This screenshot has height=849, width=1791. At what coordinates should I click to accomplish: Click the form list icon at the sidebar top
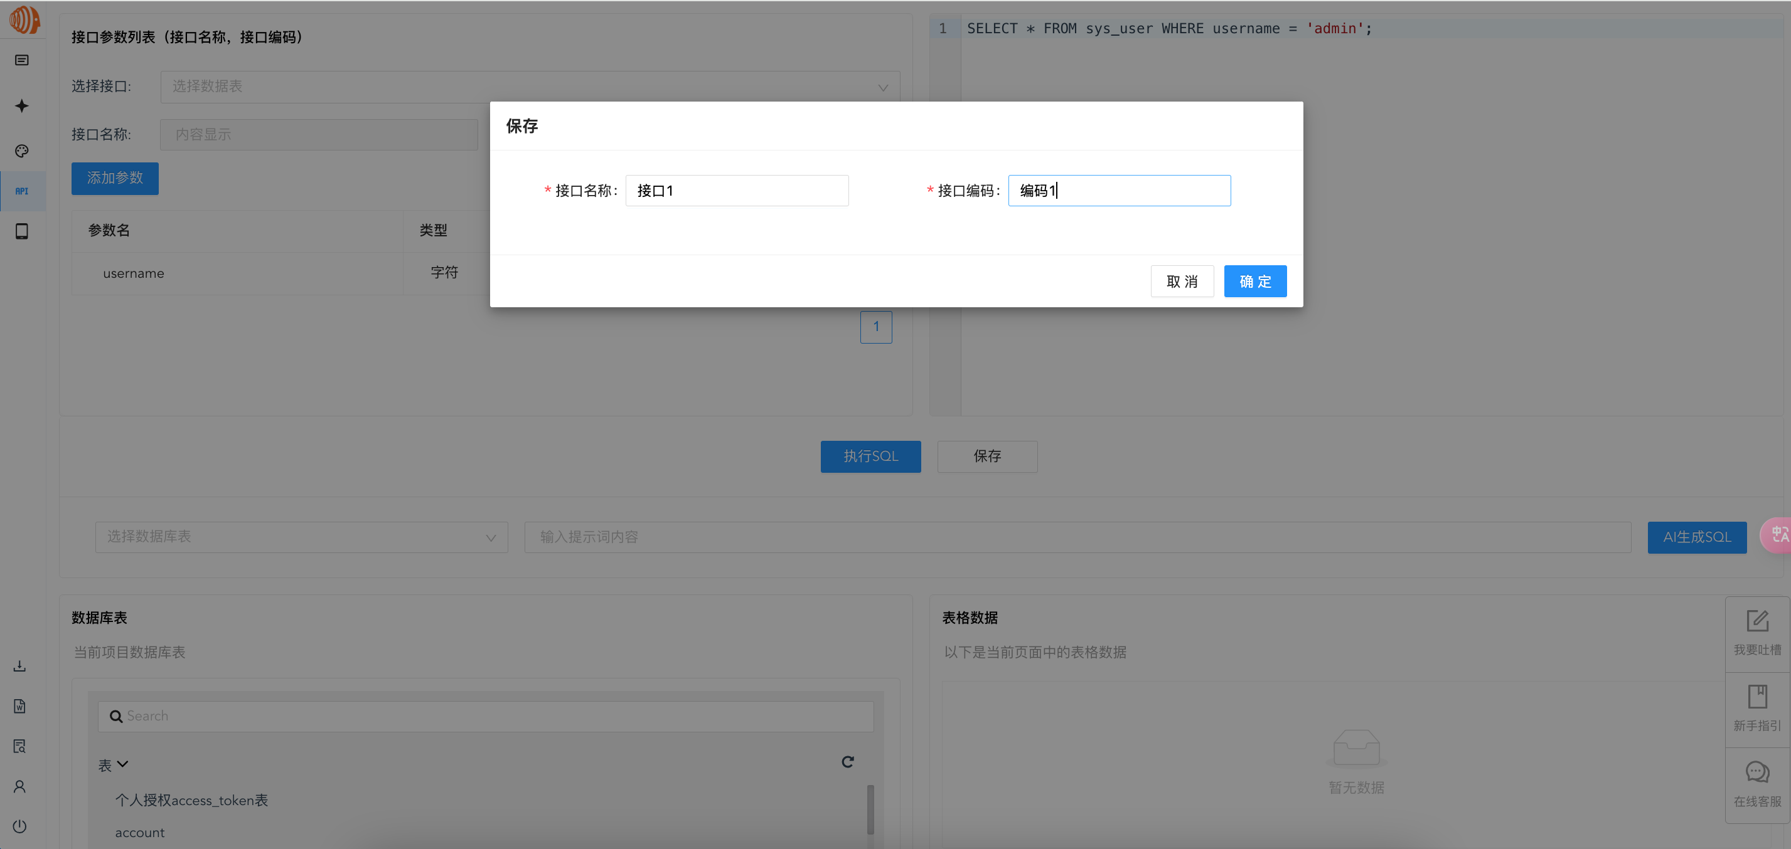(x=21, y=60)
